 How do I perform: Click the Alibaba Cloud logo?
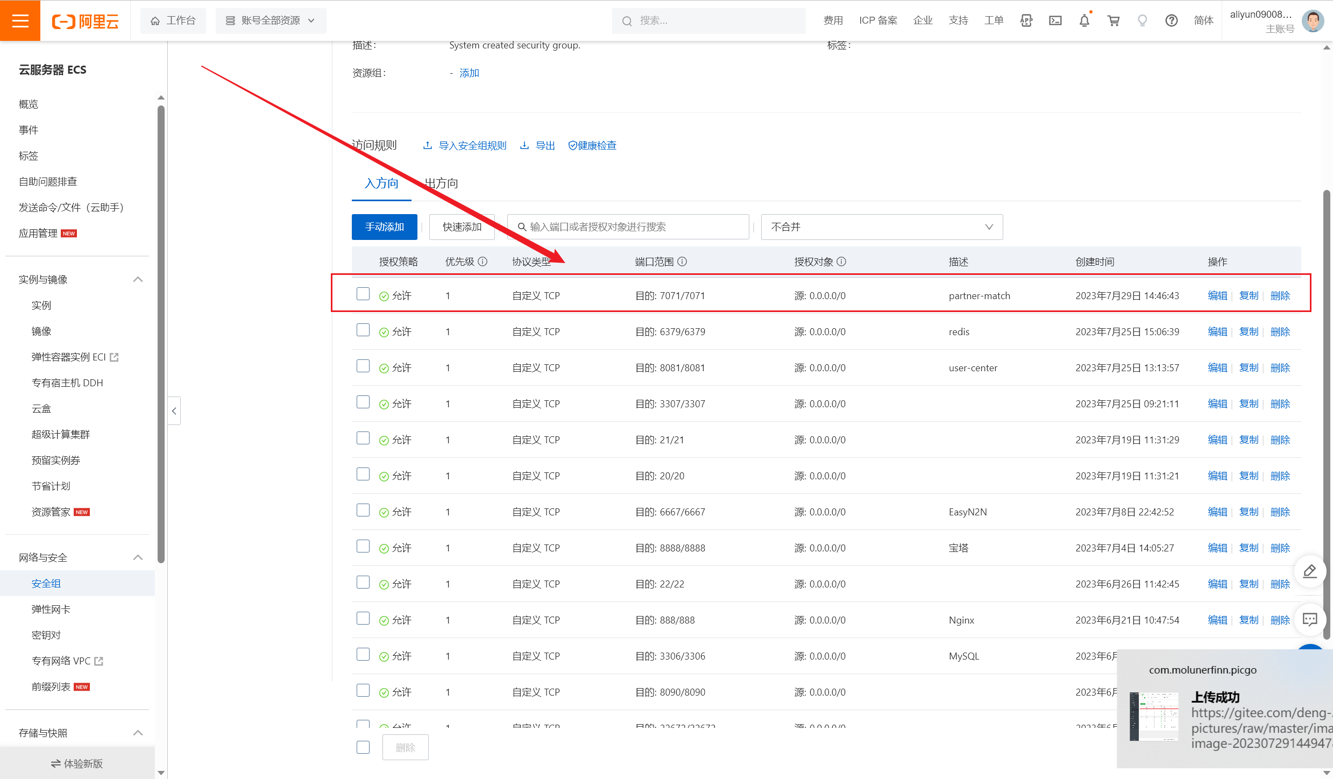[x=85, y=21]
